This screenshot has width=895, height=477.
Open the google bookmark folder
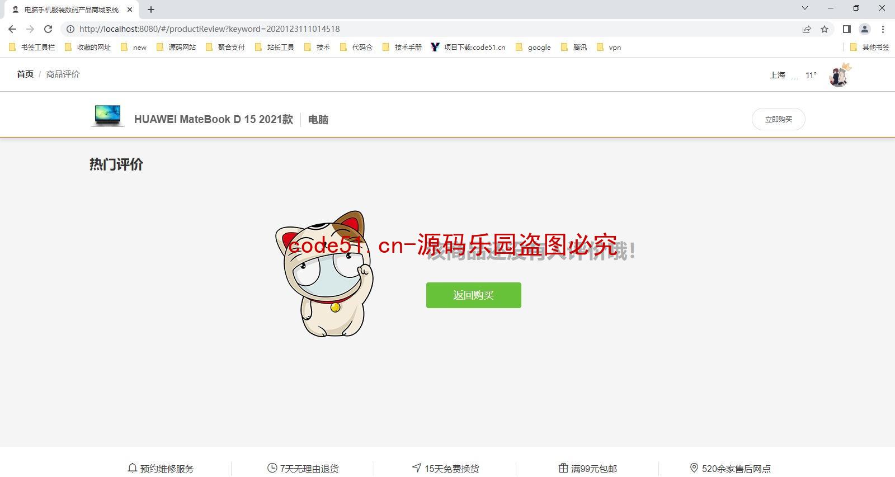[x=533, y=48]
